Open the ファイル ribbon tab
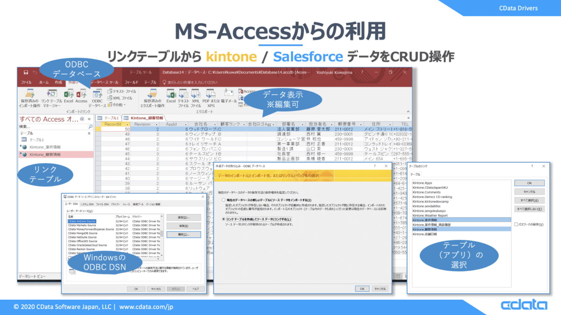Viewport: 561px width, 315px height. click(x=26, y=82)
